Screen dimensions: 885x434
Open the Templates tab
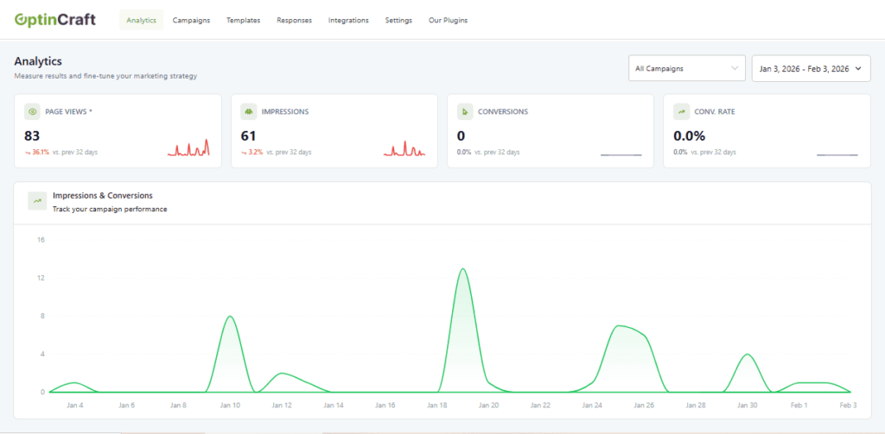[243, 20]
